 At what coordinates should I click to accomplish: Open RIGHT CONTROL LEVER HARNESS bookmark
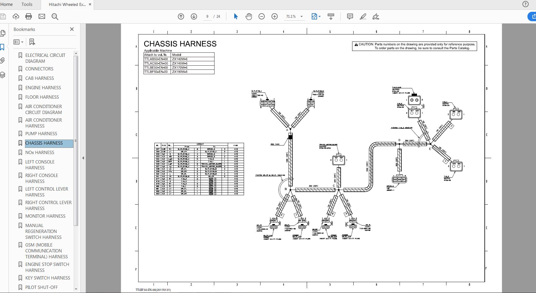(x=48, y=205)
